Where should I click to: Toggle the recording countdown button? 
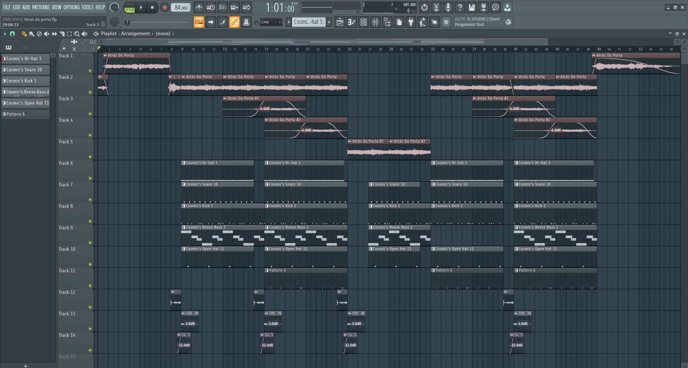point(223,7)
